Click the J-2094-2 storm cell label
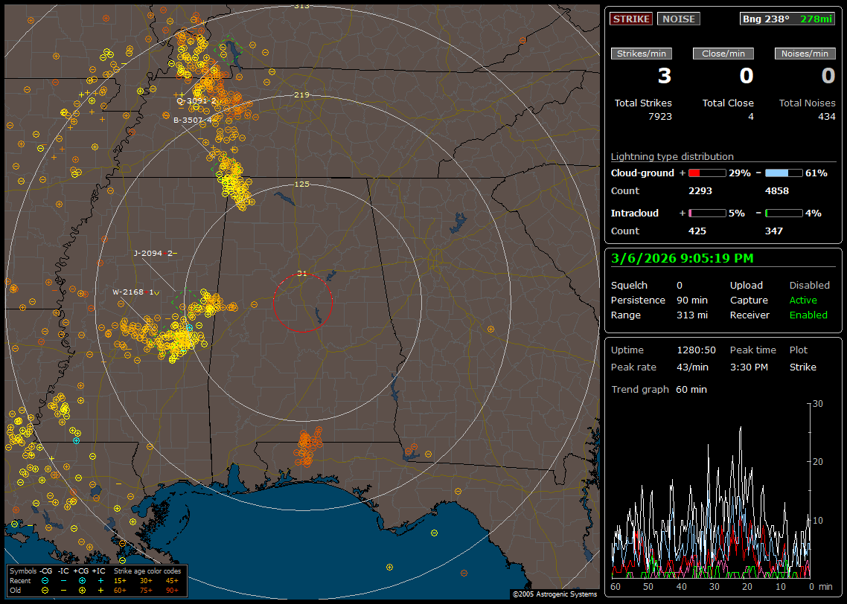The height and width of the screenshot is (604, 847). (x=153, y=254)
